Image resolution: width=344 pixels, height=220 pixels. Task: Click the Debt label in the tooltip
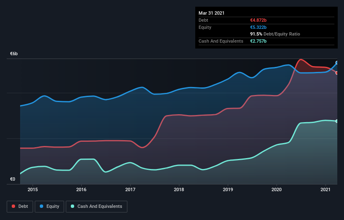click(203, 20)
